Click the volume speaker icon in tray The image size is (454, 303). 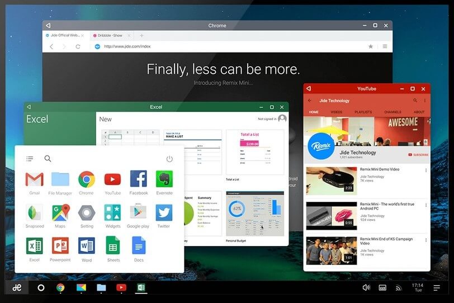pos(366,287)
